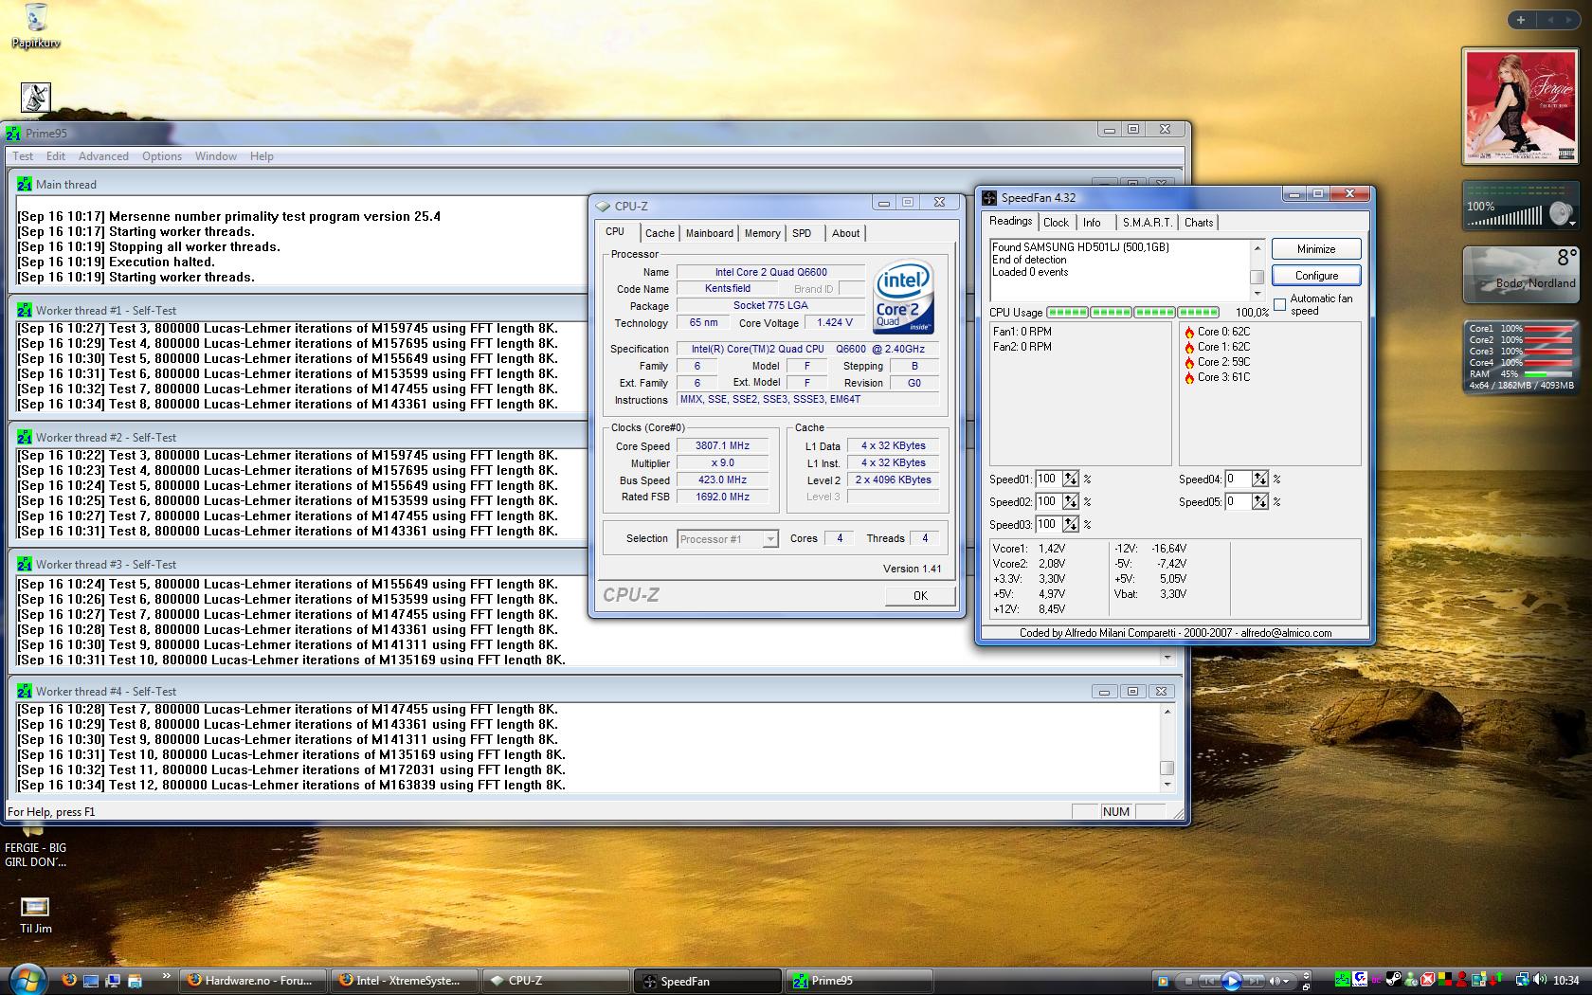Viewport: 1592px width, 995px height.
Task: Click the red person tray icon
Action: [1461, 980]
